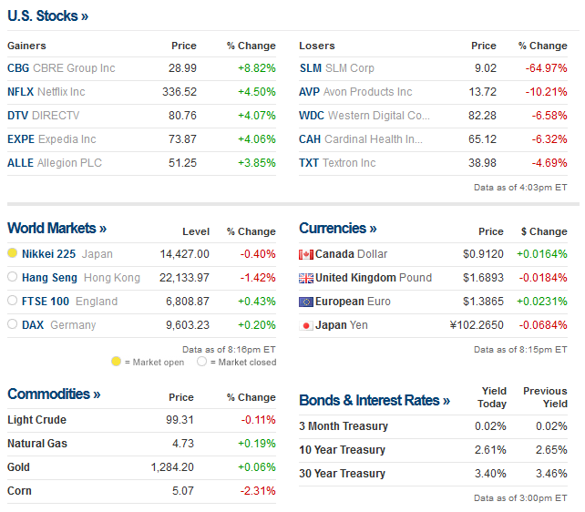View WDC Western Digital quote
Screen dimensions: 585x512
364,116
